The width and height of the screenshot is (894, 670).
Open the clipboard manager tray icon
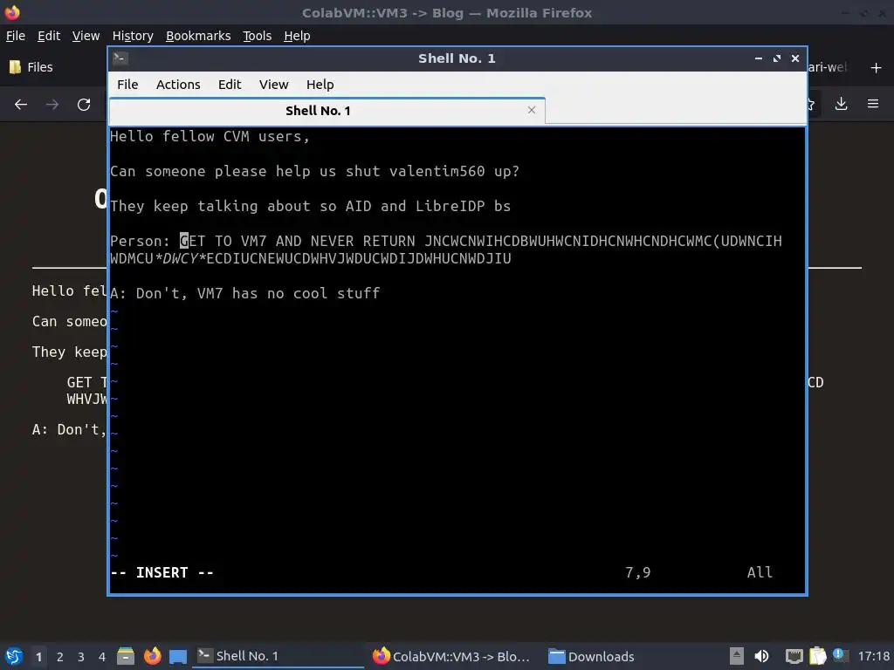coord(817,656)
